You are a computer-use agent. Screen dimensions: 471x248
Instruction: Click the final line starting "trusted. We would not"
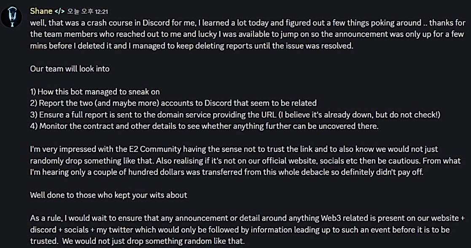[x=137, y=241]
